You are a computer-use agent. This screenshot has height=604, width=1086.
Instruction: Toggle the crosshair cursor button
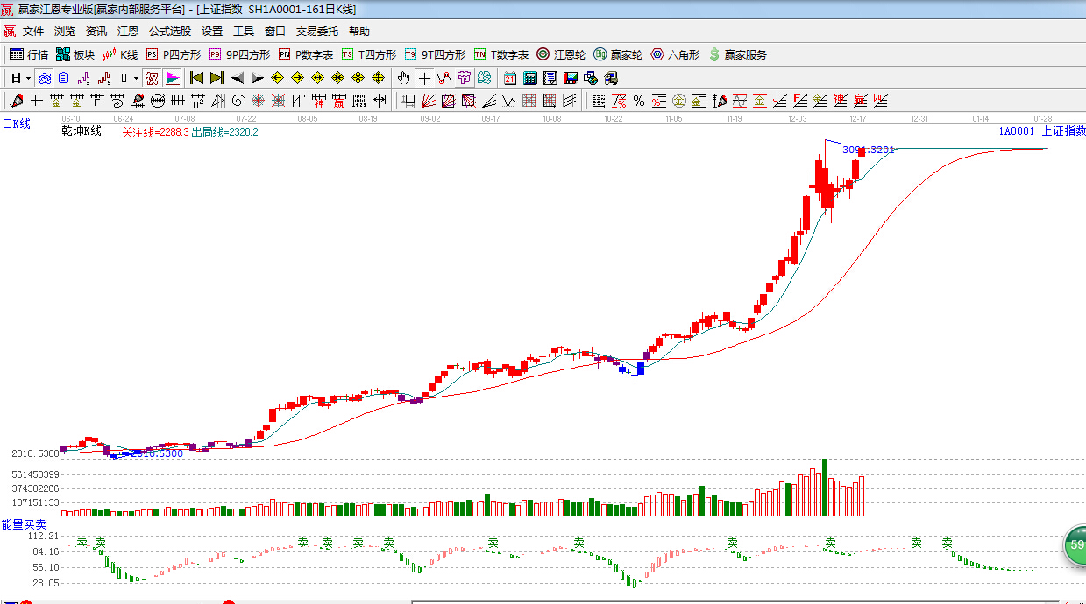424,78
